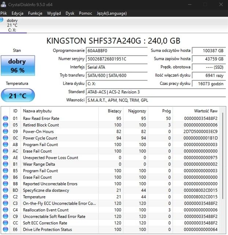Click the Litera dysku field C: X:
Image resolution: width=228 pixels, height=235 pixels.
click(x=117, y=84)
